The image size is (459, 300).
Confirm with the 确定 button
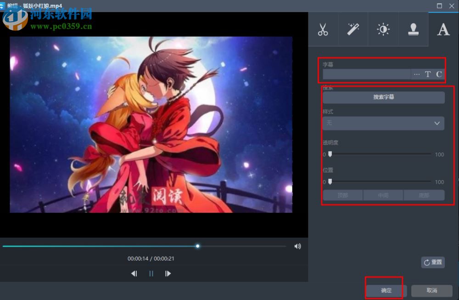point(386,290)
